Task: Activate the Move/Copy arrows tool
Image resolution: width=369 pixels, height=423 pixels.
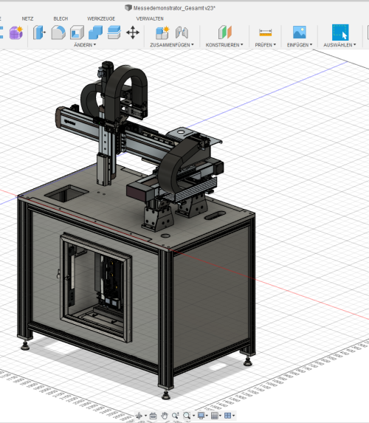Action: 133,32
